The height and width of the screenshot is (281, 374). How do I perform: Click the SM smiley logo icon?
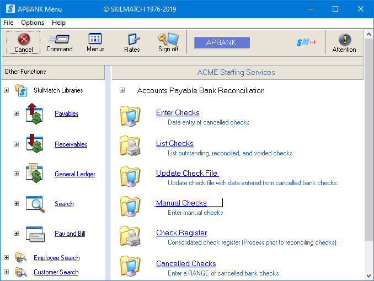(306, 42)
